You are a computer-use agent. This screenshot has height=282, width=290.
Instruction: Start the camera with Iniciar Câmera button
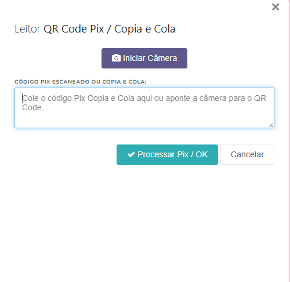coord(144,58)
